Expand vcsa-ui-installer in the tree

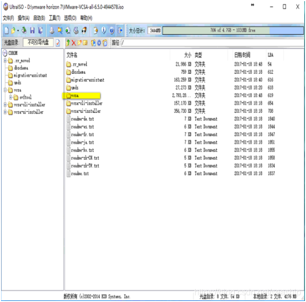[5, 112]
